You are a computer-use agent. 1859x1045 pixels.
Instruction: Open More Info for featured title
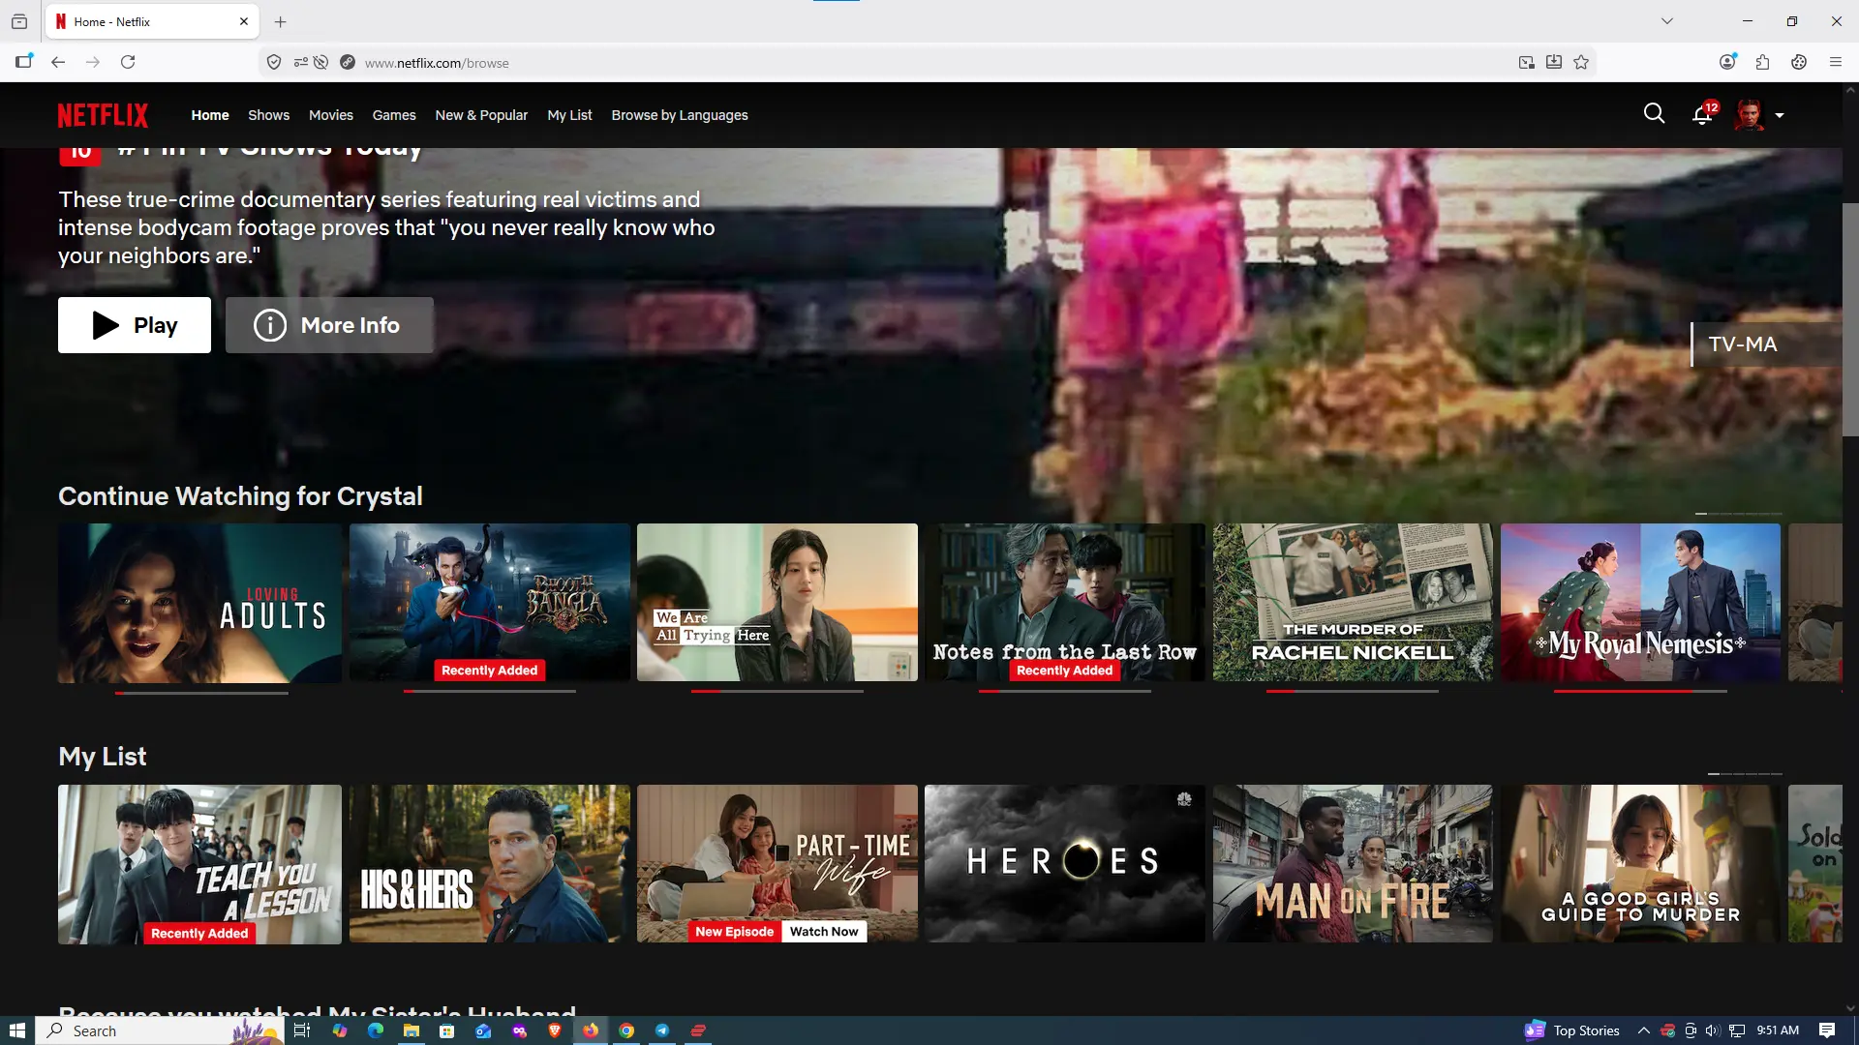tap(329, 325)
